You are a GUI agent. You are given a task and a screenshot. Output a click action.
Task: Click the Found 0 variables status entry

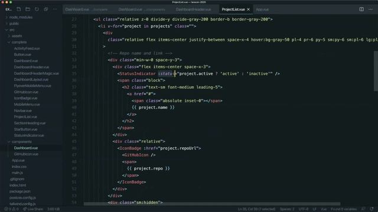[344, 209]
